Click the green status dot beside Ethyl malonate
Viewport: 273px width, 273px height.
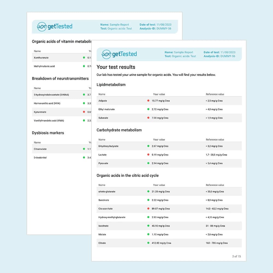[148, 109]
